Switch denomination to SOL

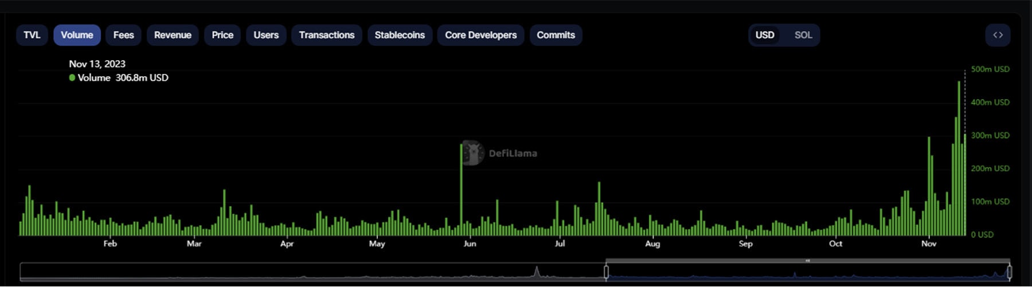coord(803,35)
